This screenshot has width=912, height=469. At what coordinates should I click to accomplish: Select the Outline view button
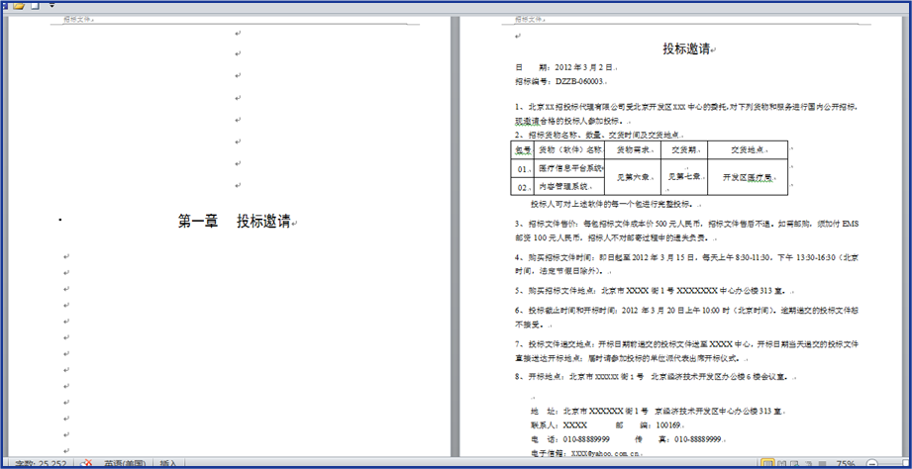click(x=808, y=464)
